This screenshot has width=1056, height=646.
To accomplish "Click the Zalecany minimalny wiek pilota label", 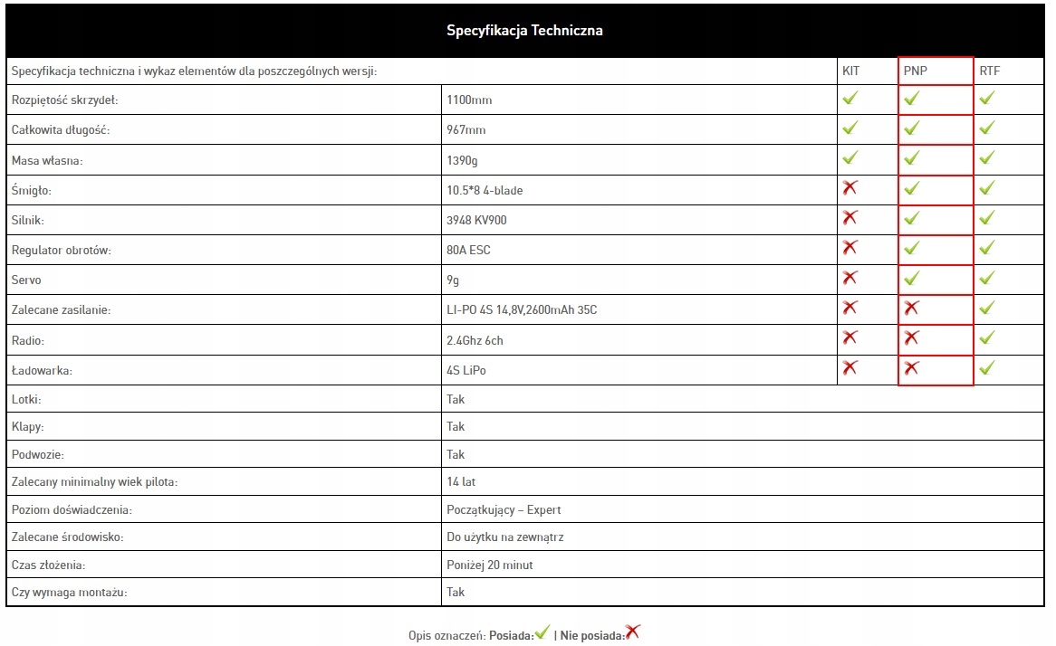I will pos(94,482).
